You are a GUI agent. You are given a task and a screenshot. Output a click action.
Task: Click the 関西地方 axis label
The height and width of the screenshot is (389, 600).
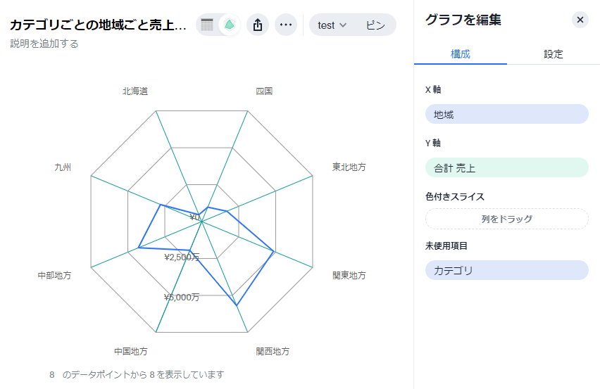pos(272,351)
